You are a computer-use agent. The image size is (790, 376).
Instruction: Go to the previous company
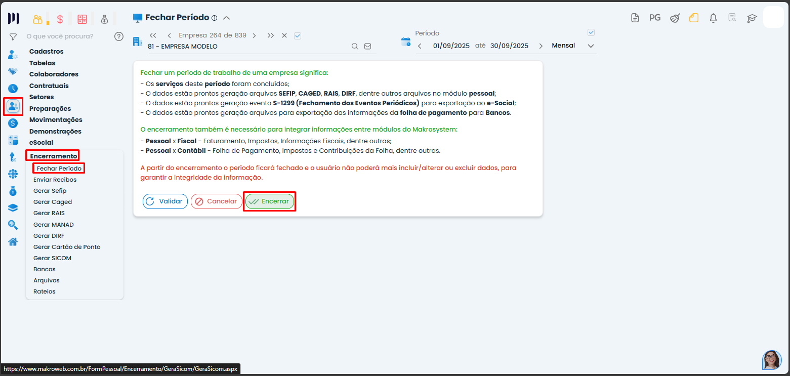click(x=169, y=35)
